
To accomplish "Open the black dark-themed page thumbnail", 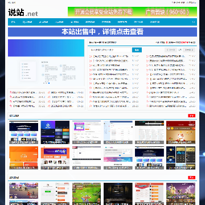I will click(118, 194).
